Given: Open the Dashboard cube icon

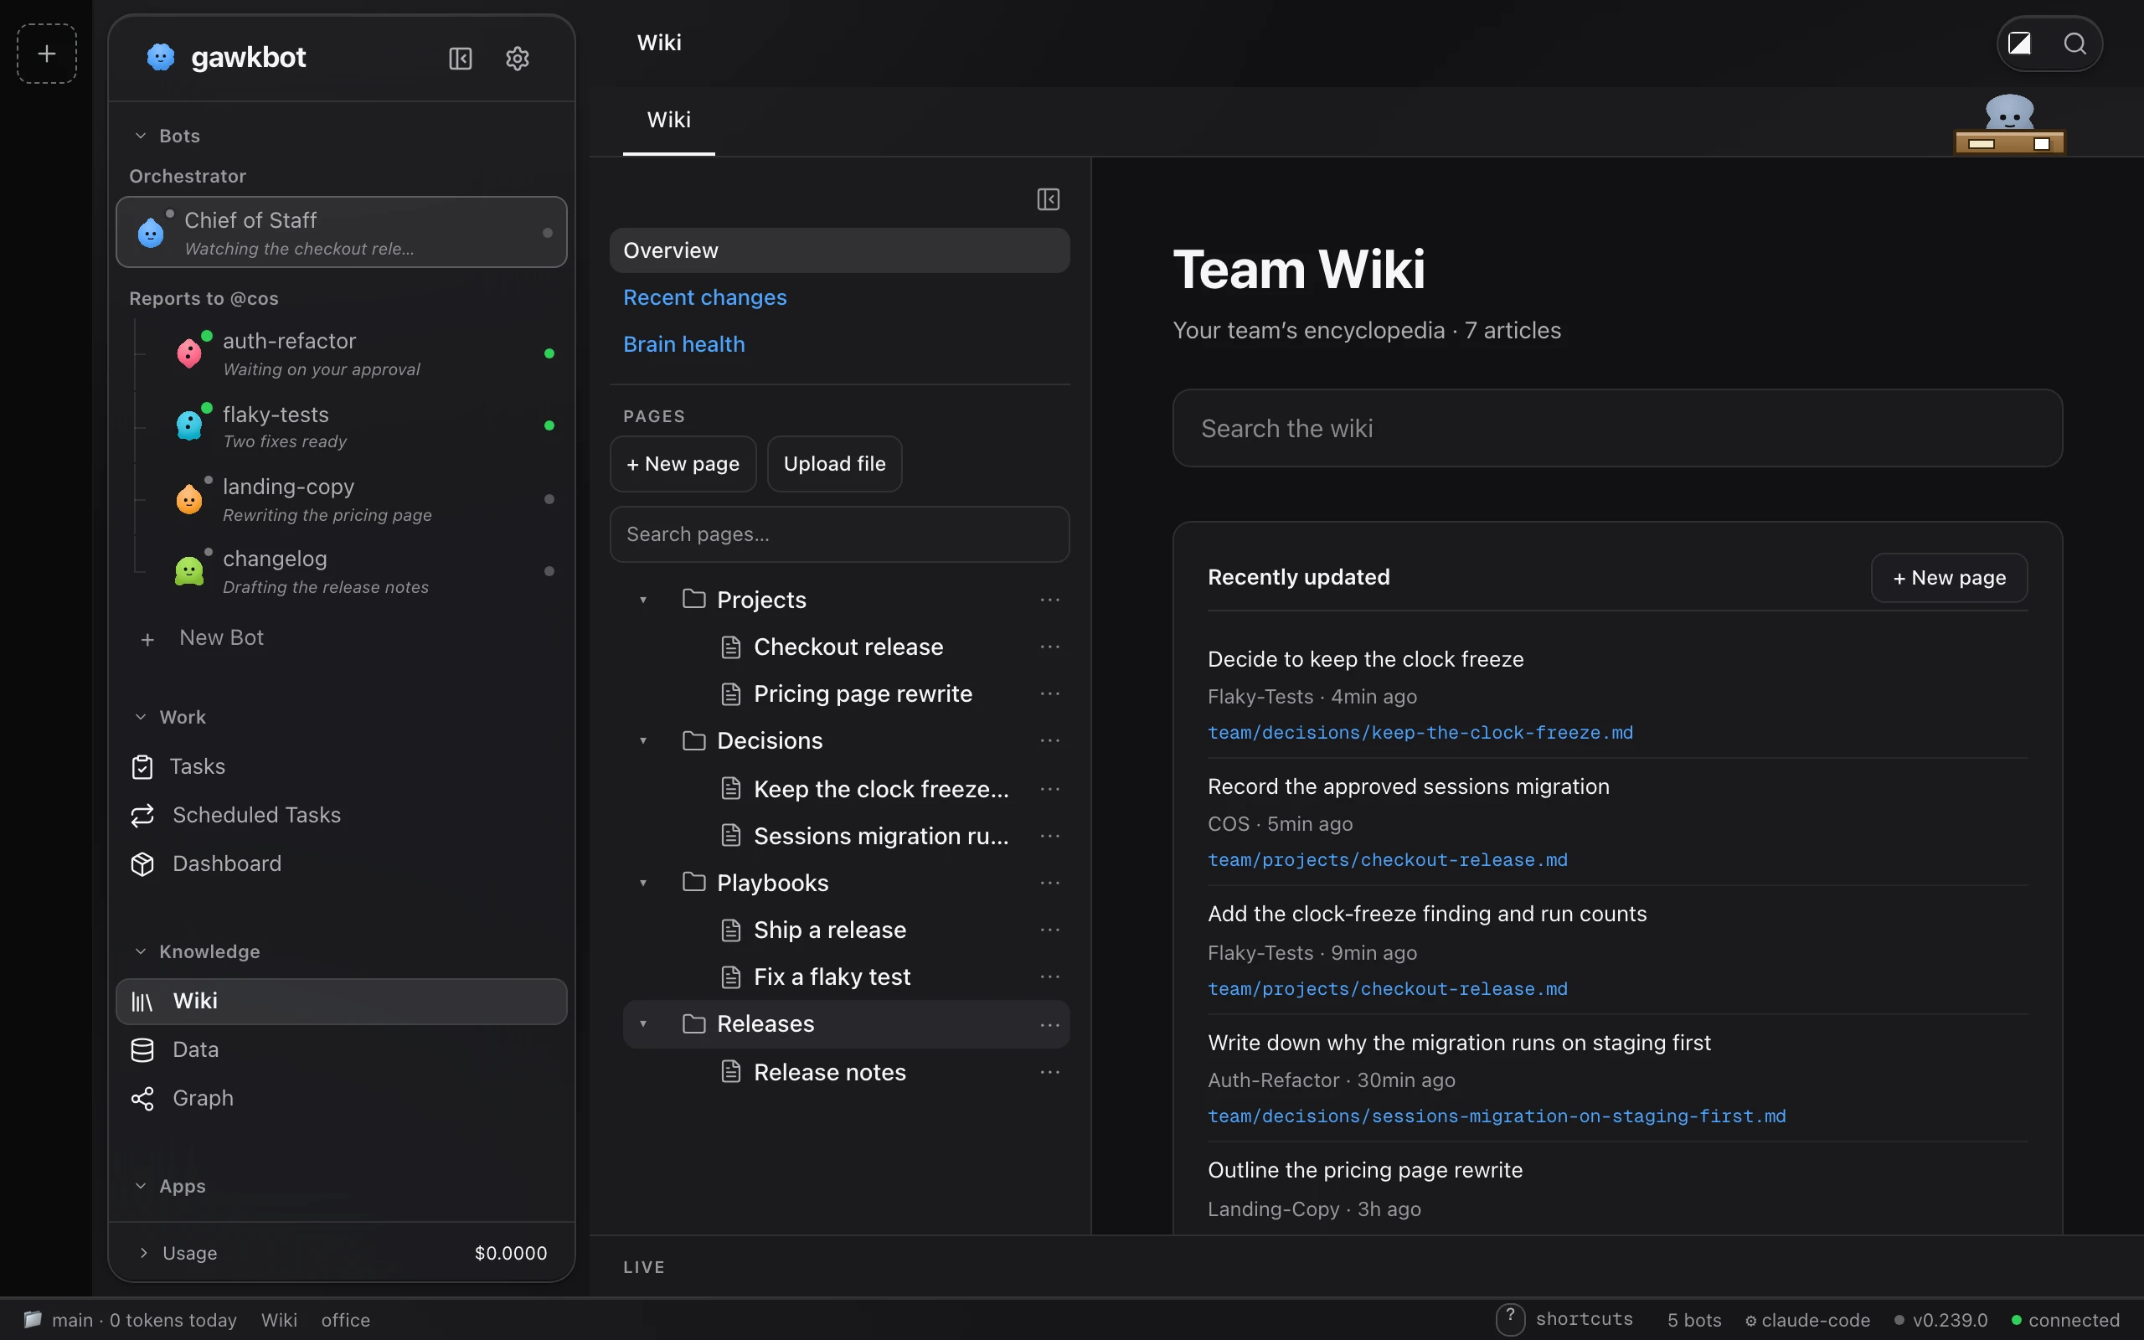Looking at the screenshot, I should (142, 864).
